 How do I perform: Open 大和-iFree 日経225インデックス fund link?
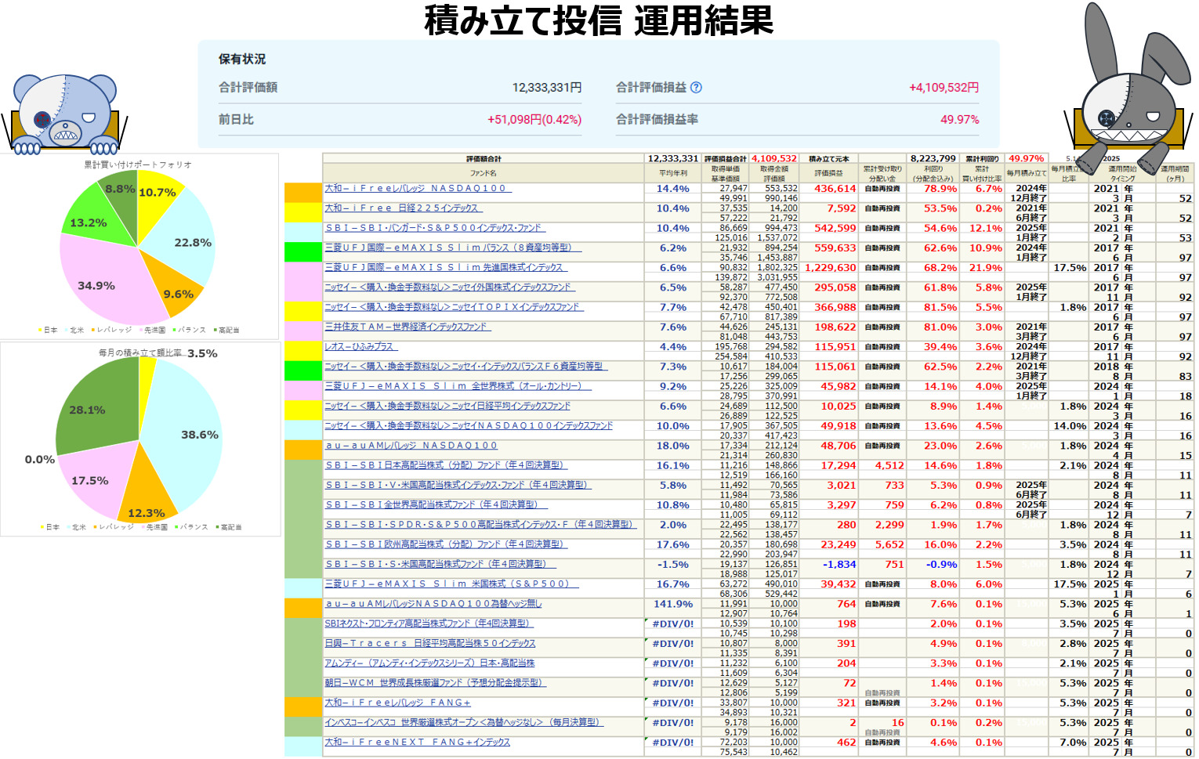(403, 208)
